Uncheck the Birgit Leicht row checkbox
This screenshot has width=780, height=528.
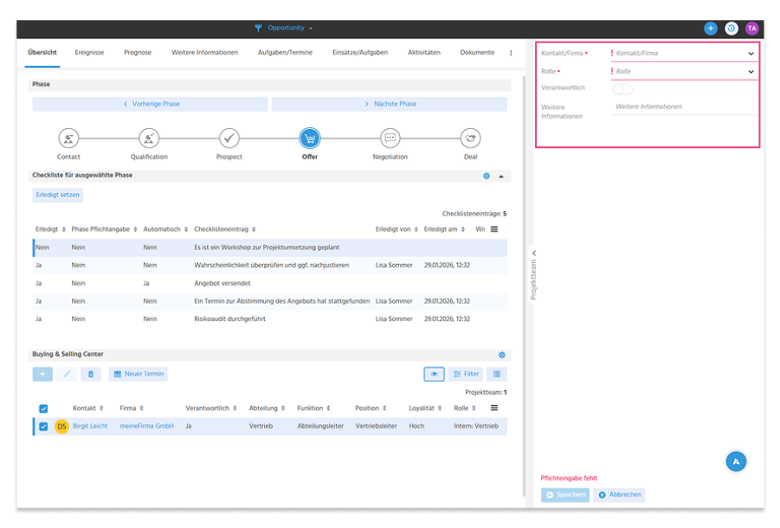pyautogui.click(x=44, y=426)
